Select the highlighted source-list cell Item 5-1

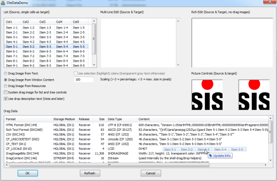pos(12,47)
